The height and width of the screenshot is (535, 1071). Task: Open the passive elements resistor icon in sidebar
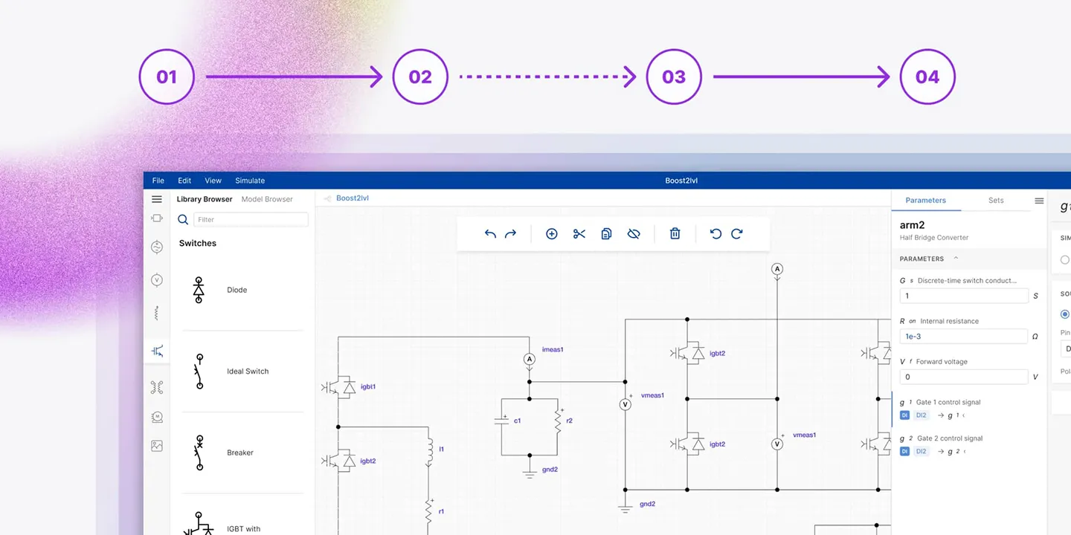(156, 313)
